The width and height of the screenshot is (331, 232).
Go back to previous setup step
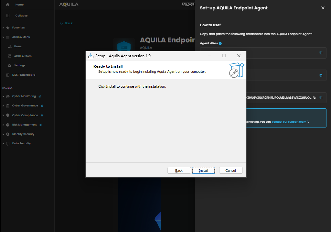[179, 171]
